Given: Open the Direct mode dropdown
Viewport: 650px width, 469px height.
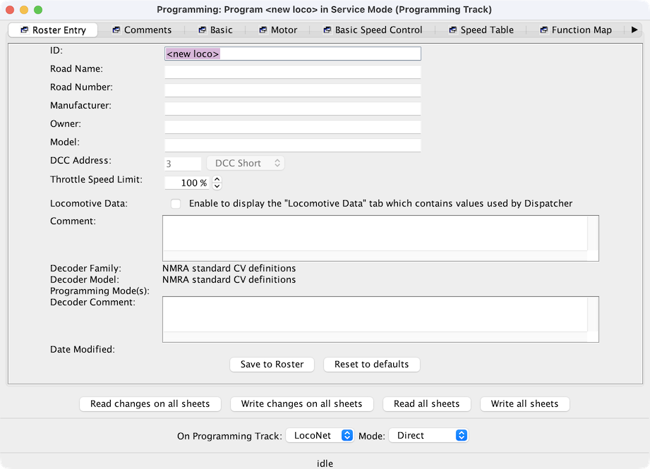Looking at the screenshot, I should (x=428, y=435).
